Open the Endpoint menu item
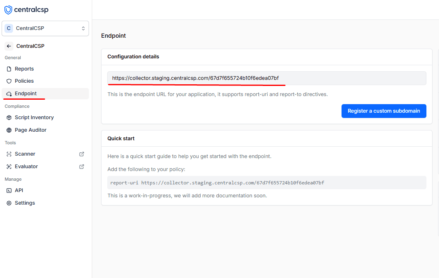This screenshot has height=278, width=439. [26, 94]
